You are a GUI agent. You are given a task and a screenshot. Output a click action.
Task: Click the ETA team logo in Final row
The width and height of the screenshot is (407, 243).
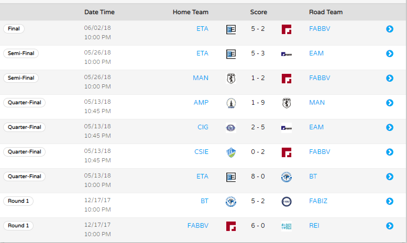tap(231, 29)
